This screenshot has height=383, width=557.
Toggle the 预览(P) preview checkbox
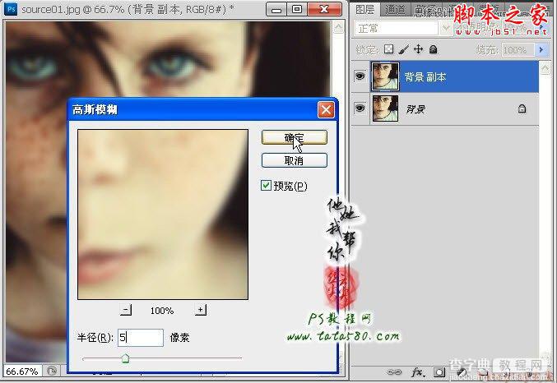point(266,185)
